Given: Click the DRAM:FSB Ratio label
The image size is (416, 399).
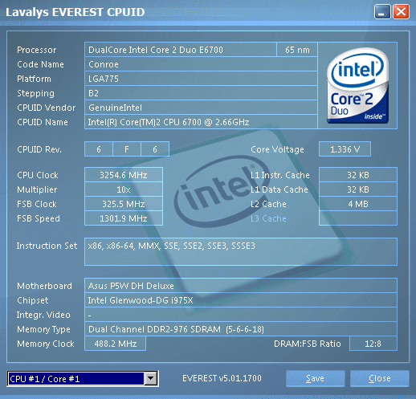Looking at the screenshot, I should pos(308,344).
